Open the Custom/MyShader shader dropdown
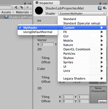 coord(82,14)
